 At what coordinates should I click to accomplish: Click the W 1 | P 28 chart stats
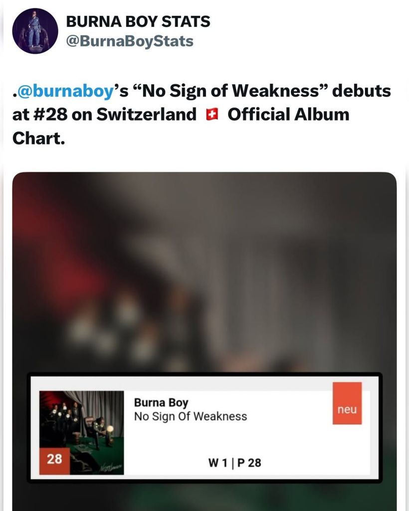click(x=234, y=463)
